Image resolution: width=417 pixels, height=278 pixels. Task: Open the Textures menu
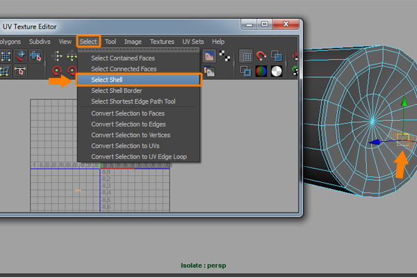click(x=162, y=42)
